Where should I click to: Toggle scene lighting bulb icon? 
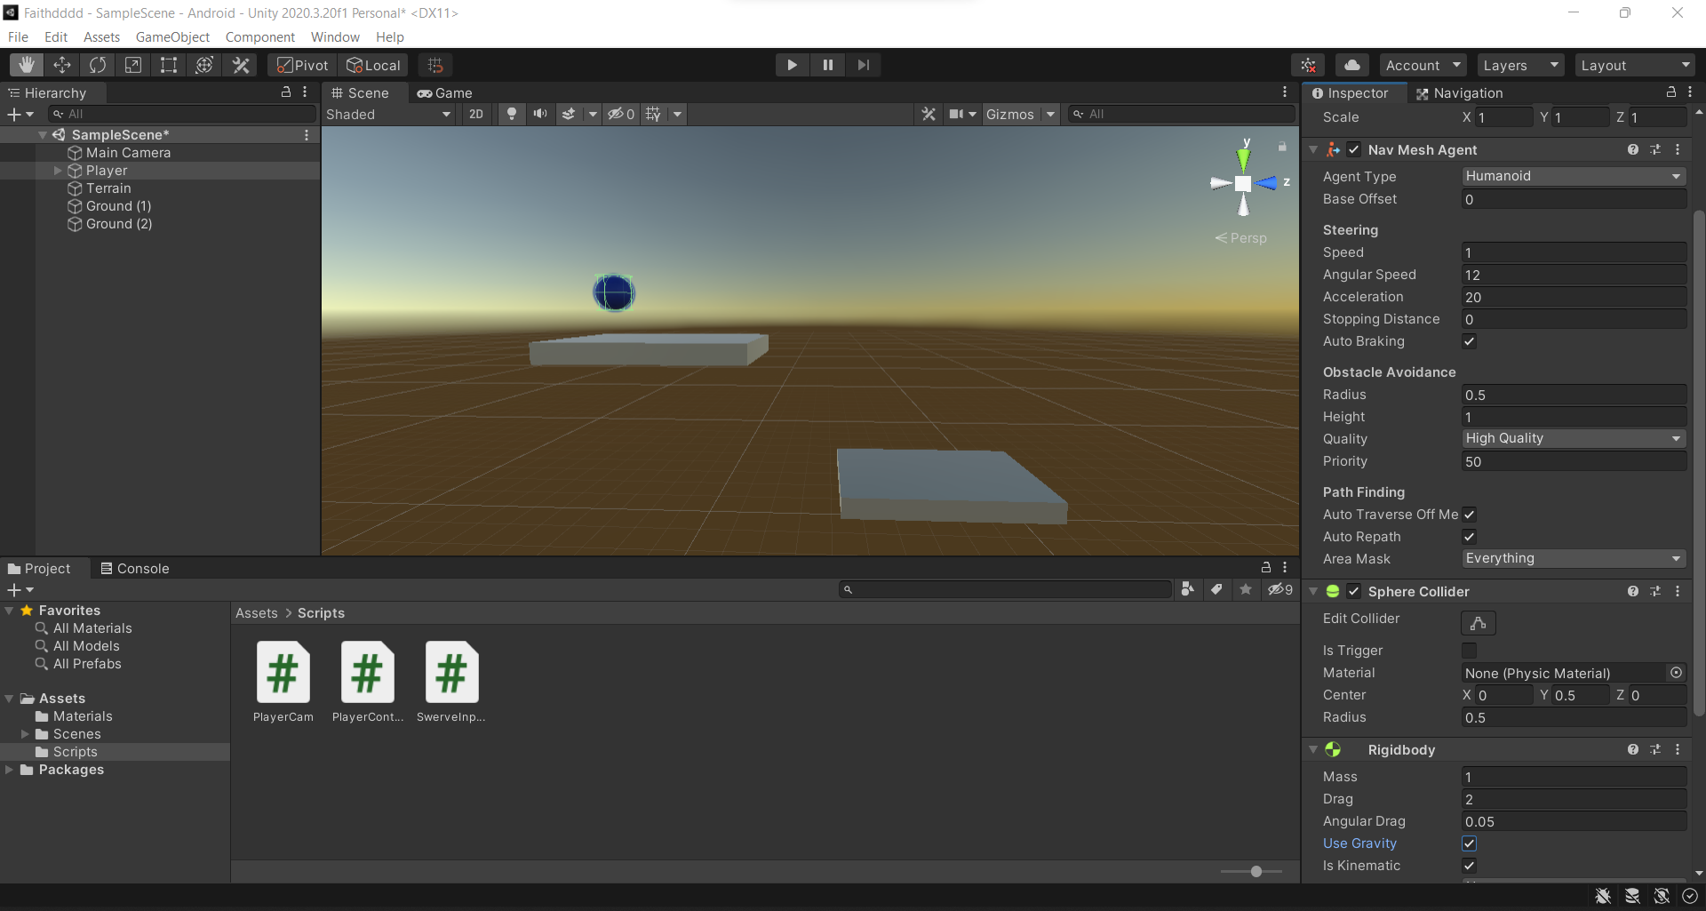[x=511, y=114]
